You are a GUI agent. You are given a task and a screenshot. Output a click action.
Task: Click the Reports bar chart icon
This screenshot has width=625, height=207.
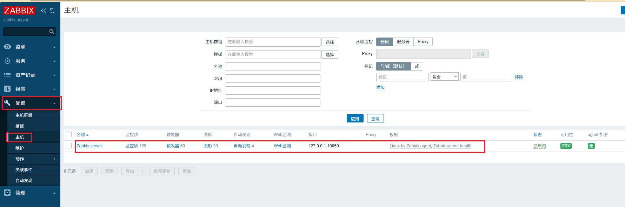tap(7, 89)
